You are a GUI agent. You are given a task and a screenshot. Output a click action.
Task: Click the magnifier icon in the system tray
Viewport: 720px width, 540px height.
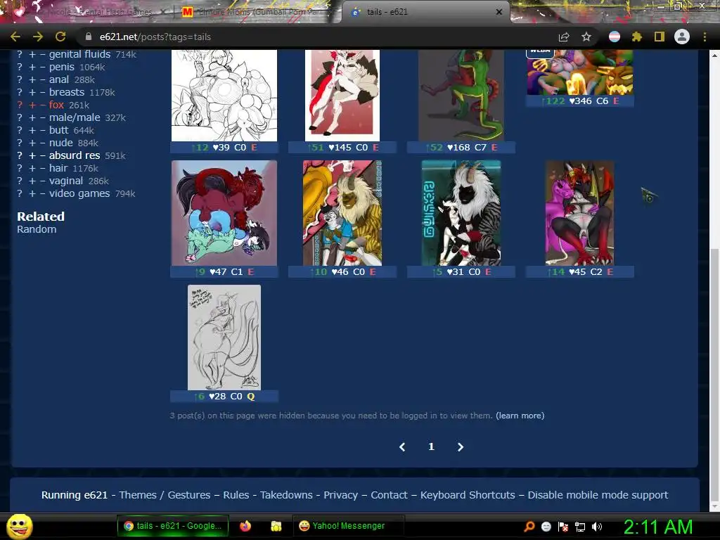(529, 526)
